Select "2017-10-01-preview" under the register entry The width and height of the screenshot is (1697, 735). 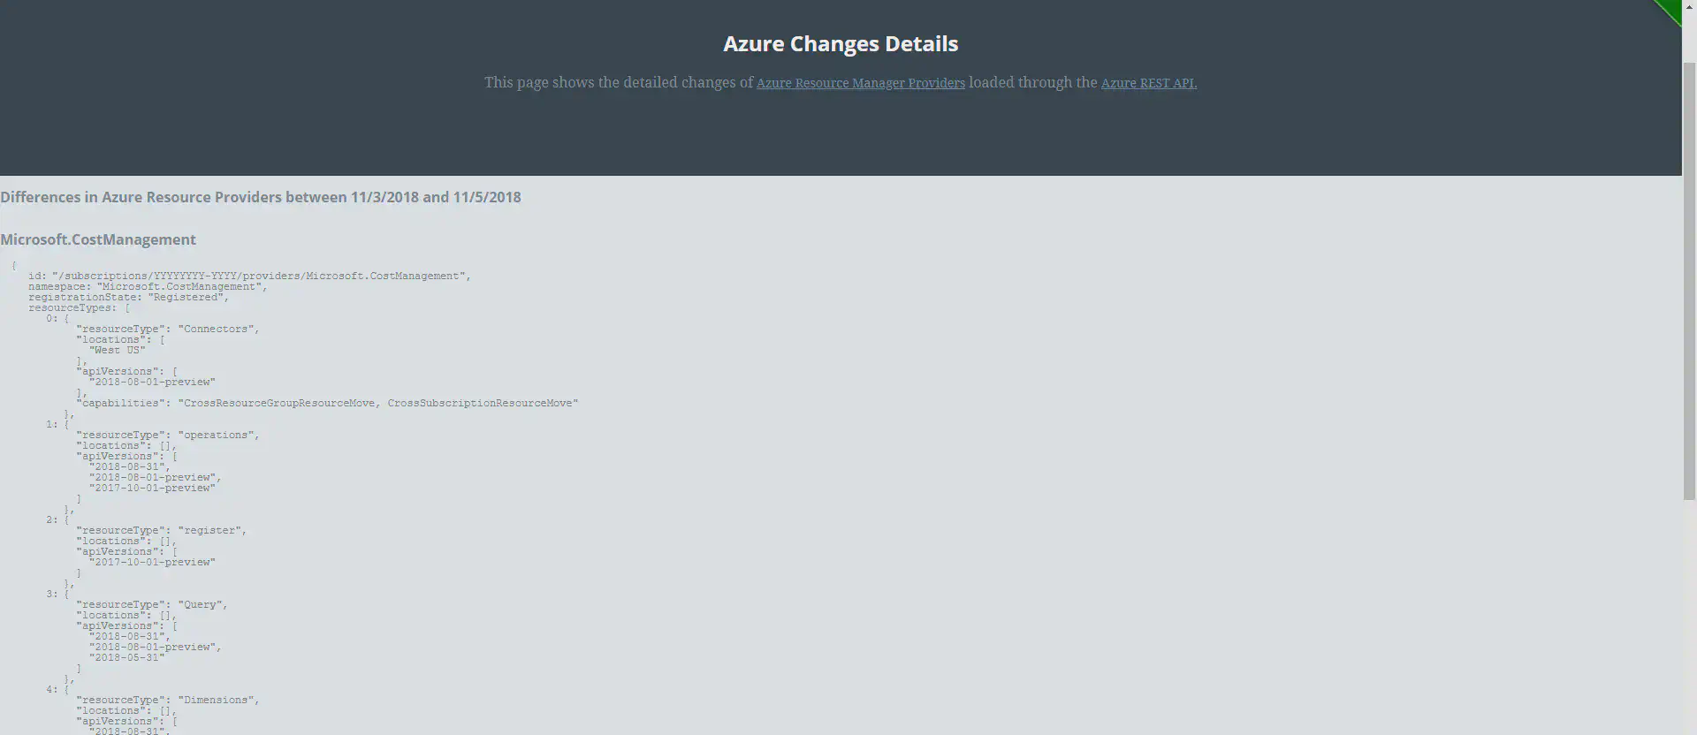click(x=152, y=563)
